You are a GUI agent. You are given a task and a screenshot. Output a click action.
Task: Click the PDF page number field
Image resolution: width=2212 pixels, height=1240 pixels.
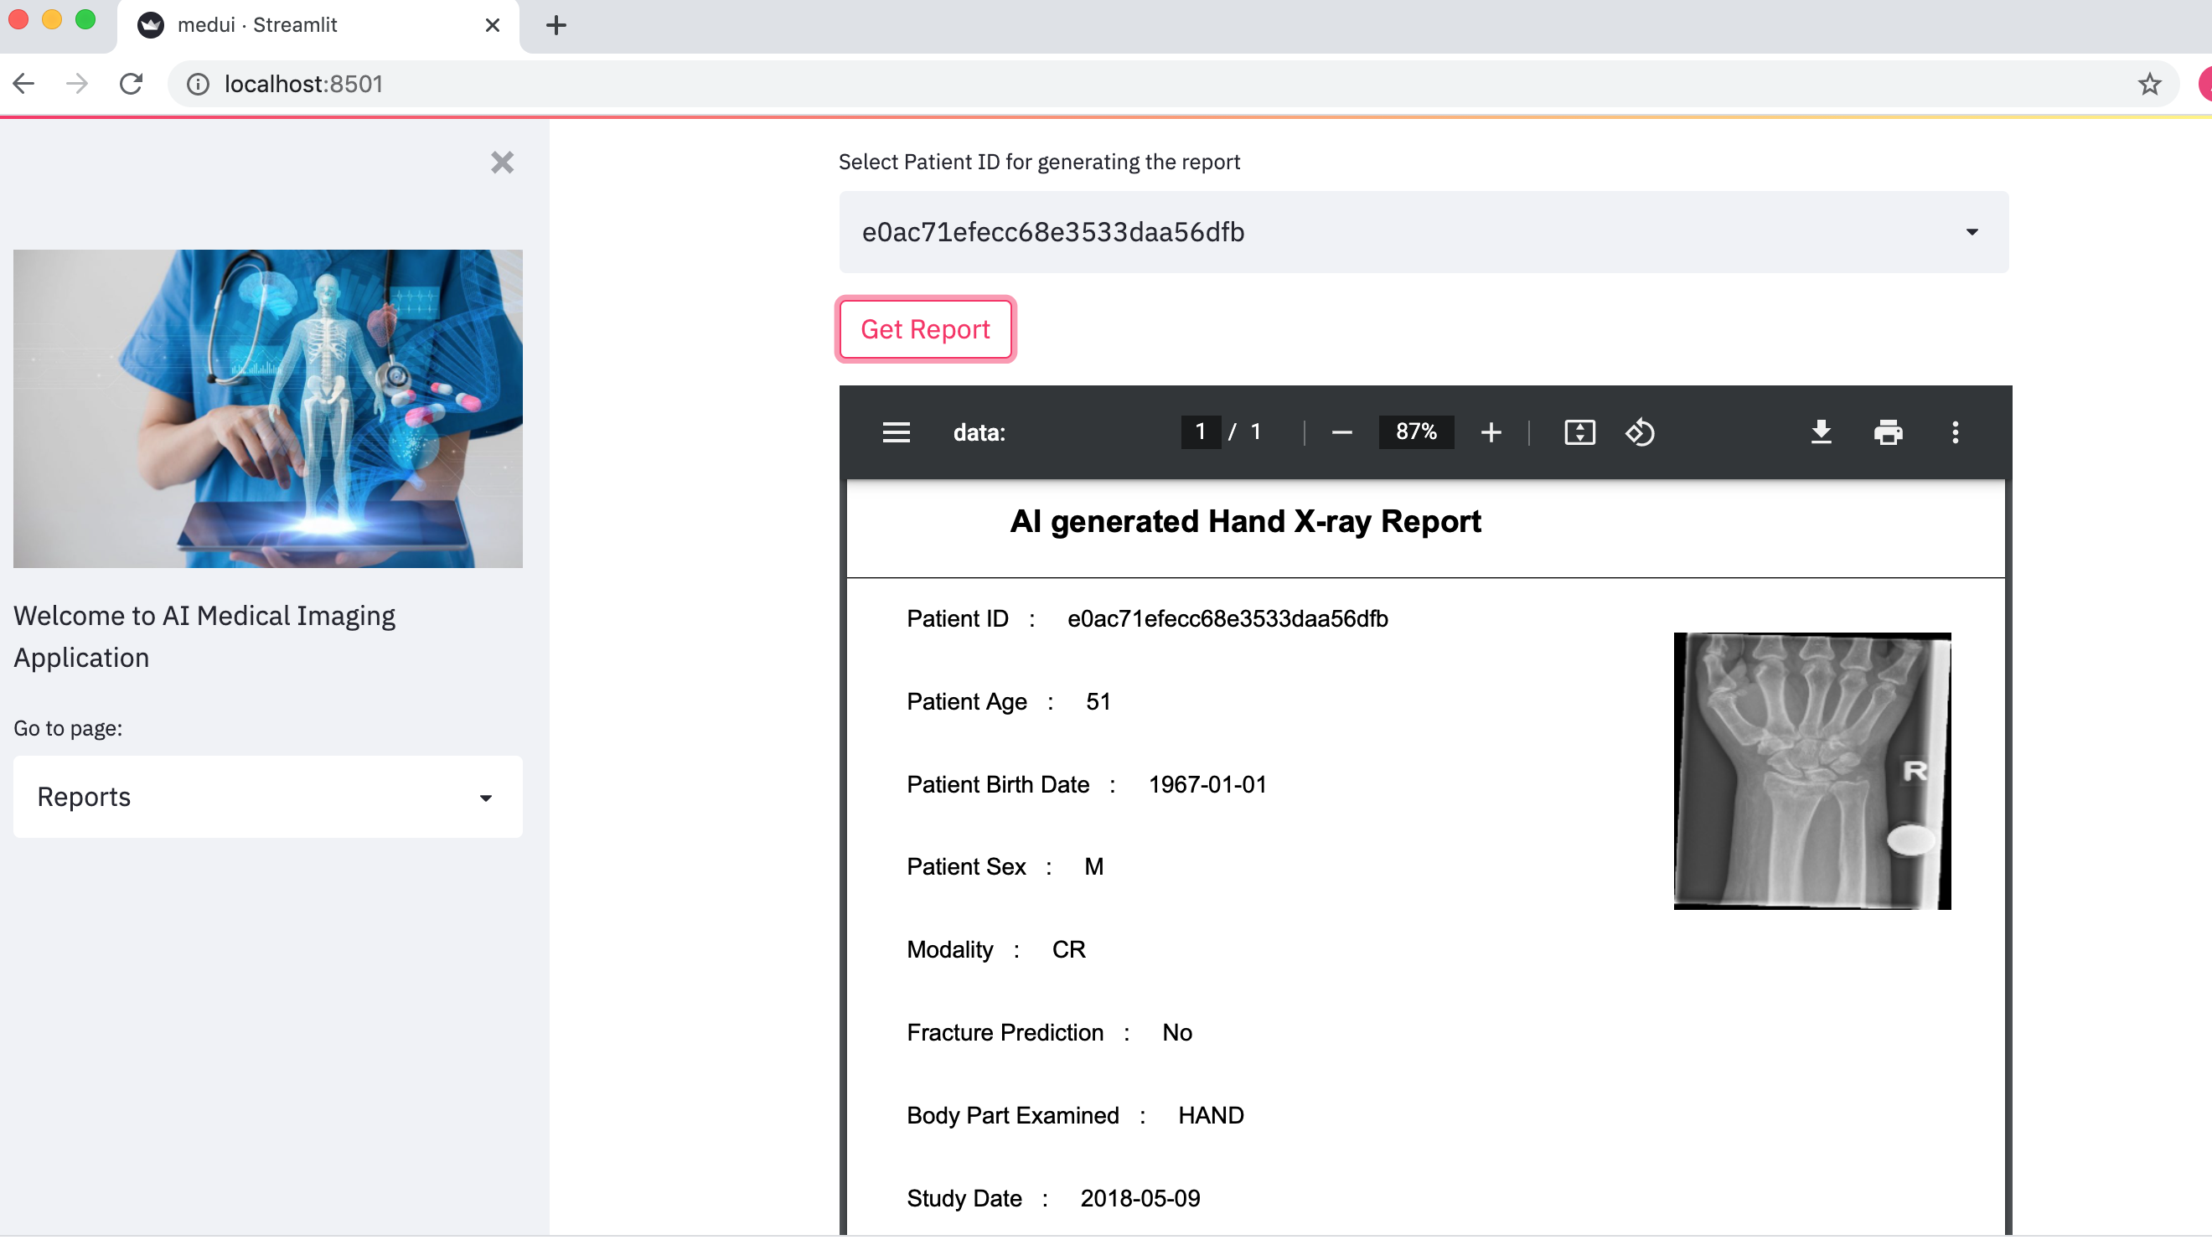(x=1200, y=431)
